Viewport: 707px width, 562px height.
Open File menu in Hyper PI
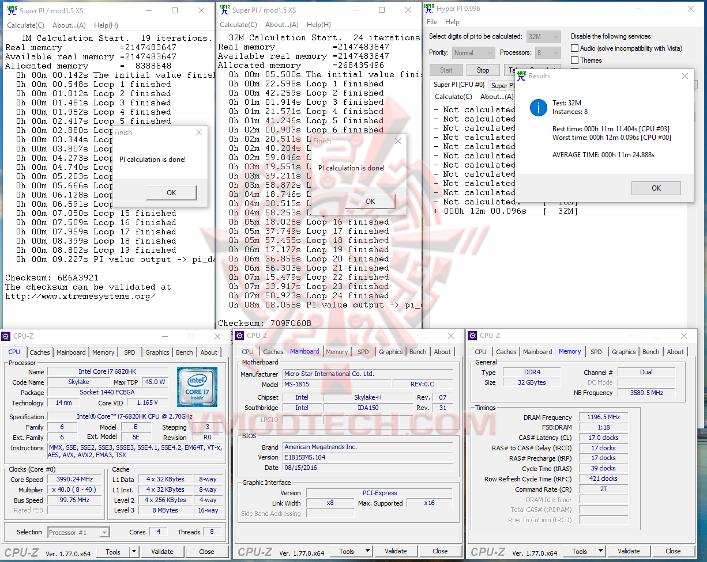click(432, 22)
